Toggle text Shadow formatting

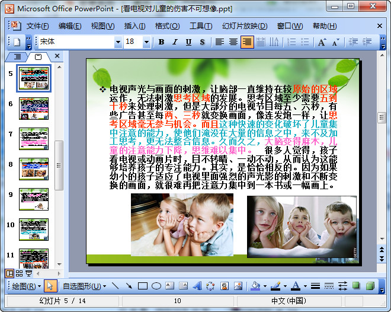click(202, 42)
